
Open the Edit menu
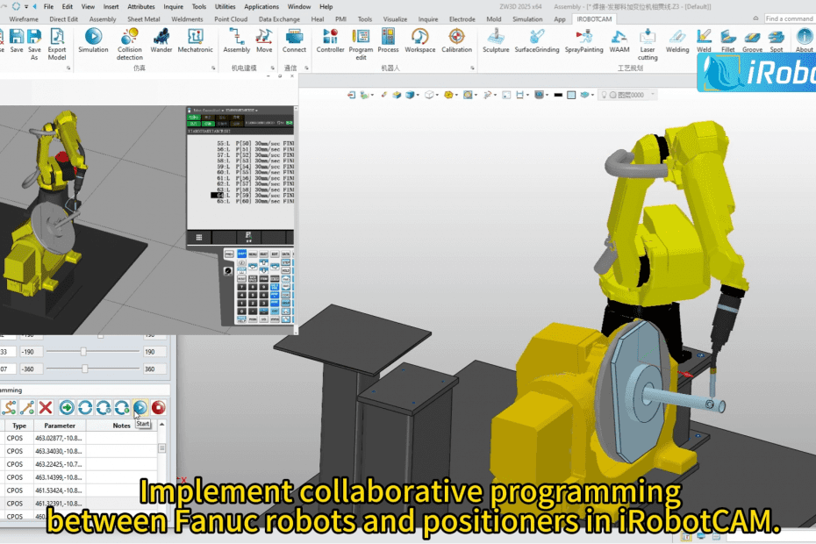(68, 7)
